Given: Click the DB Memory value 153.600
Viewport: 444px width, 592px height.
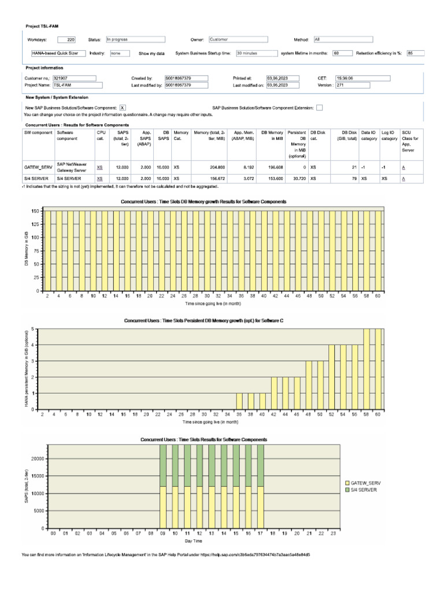Looking at the screenshot, I should [x=276, y=179].
